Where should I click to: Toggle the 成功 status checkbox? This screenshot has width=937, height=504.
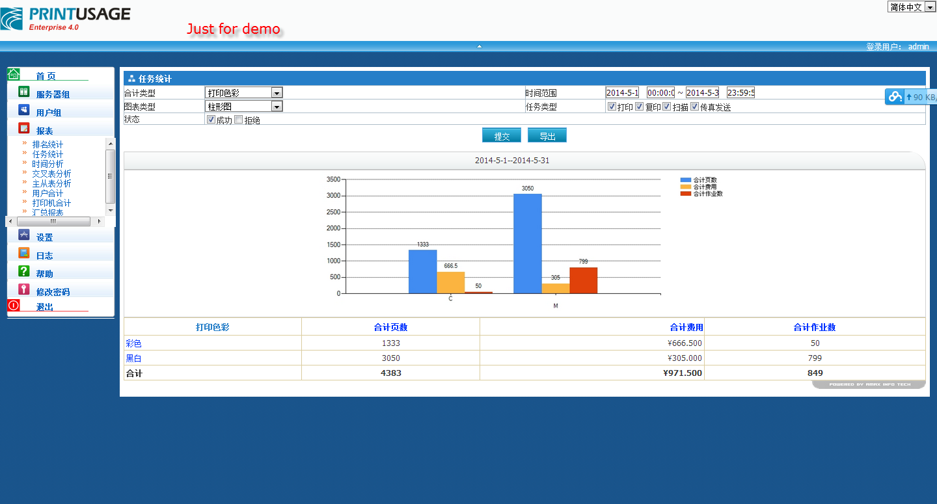211,120
